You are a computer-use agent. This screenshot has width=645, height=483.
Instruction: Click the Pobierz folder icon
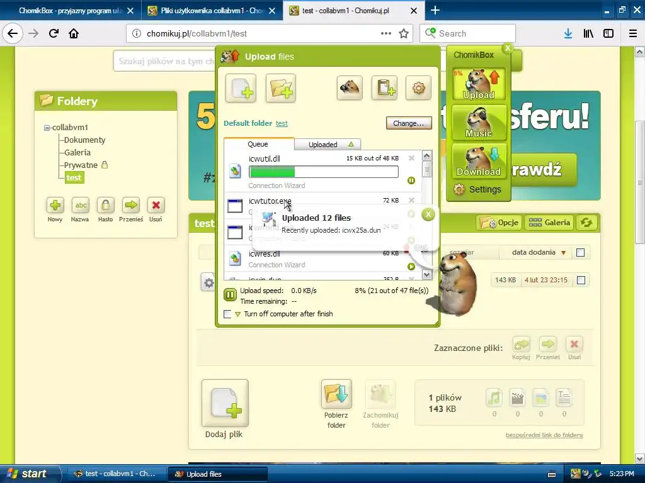pos(336,394)
